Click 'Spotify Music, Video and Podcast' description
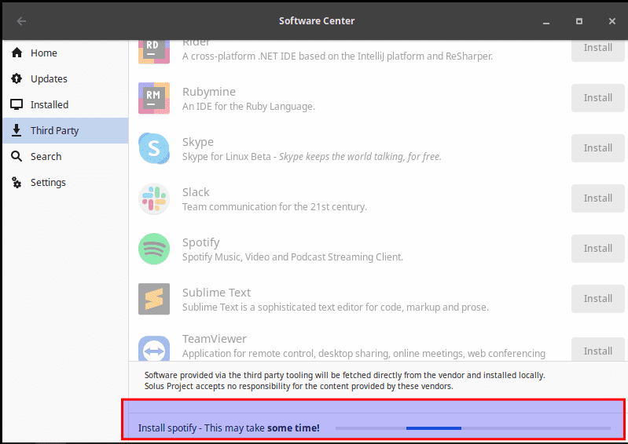628x444 pixels. tap(292, 257)
